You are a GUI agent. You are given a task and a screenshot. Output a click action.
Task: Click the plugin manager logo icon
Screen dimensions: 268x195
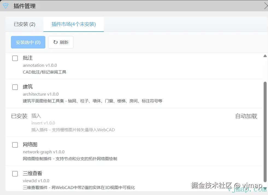[5, 6]
